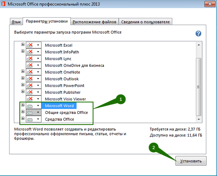The image size is (217, 176).
Task: Open the install options dropdown for Microsoft PowerPoint
Action: pyautogui.click(x=38, y=85)
